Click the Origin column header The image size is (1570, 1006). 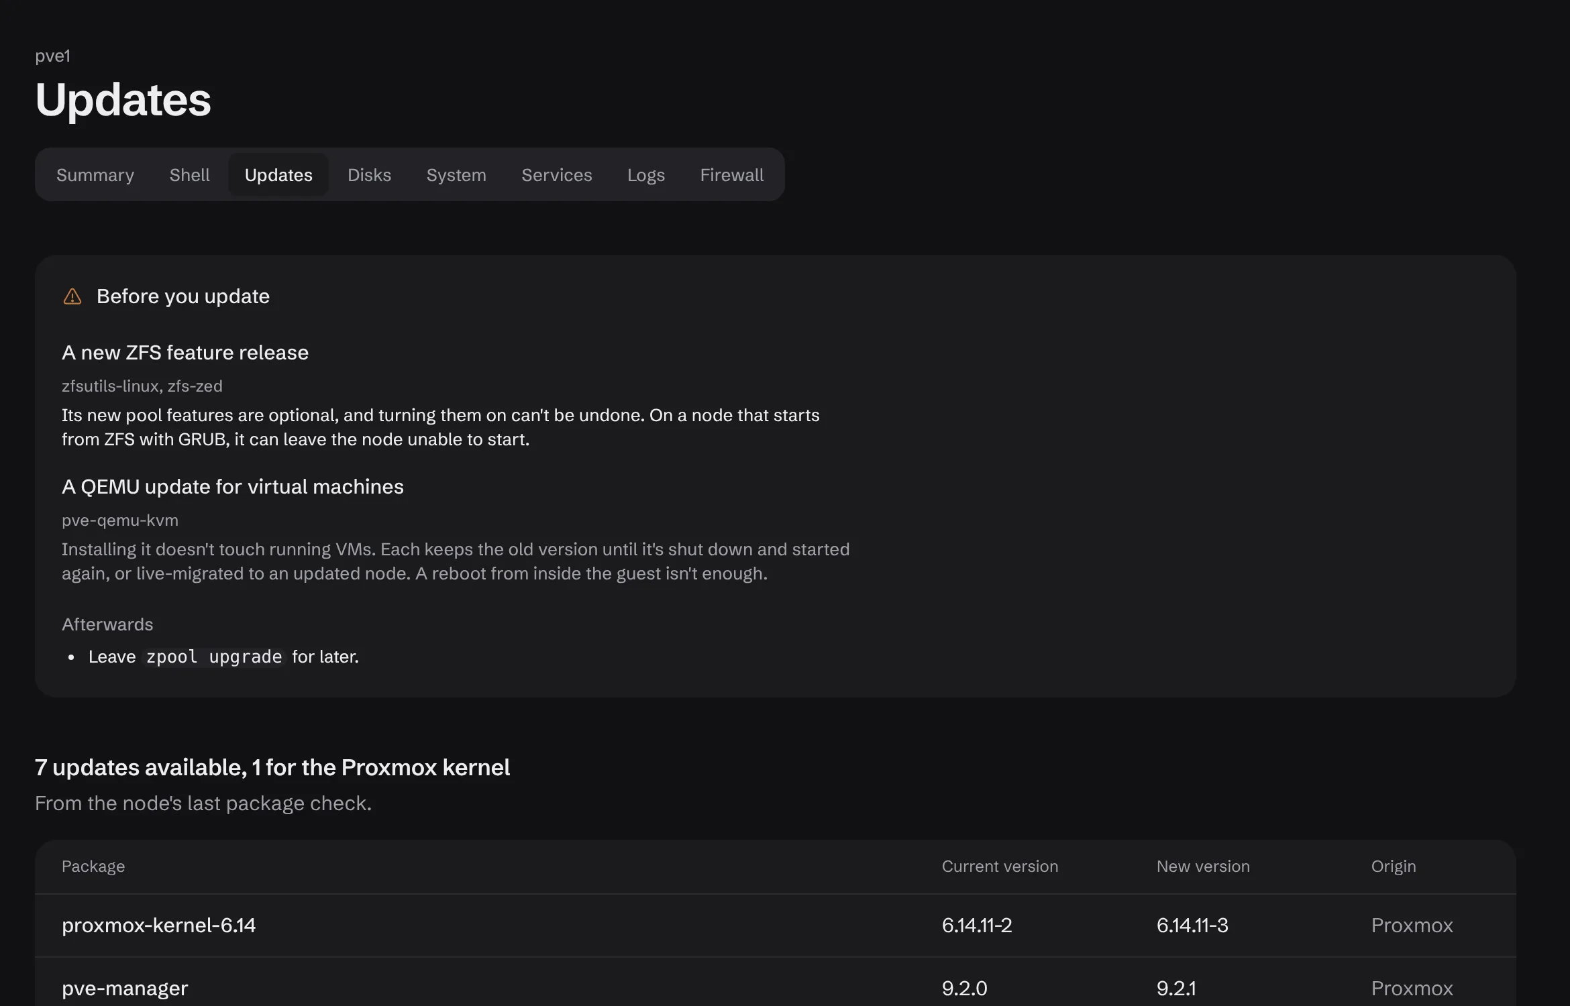pos(1394,867)
